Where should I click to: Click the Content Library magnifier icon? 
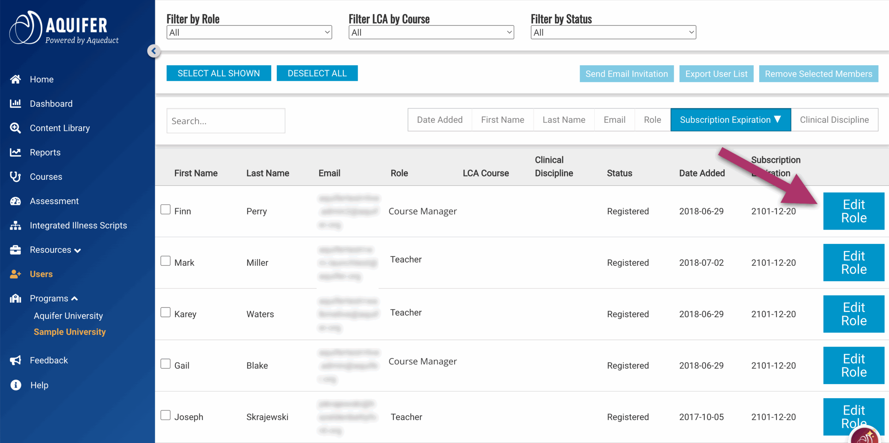point(15,128)
